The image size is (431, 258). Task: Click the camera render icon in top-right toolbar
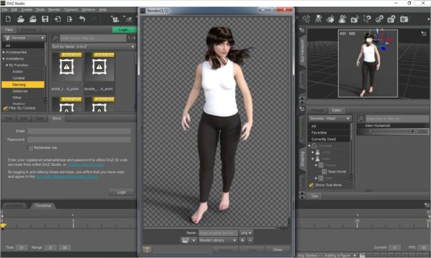pos(404,19)
